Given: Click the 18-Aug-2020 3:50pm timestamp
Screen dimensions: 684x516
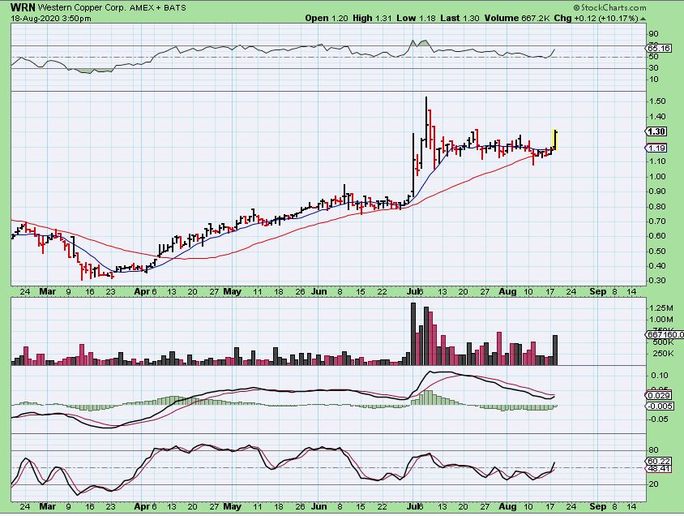Looking at the screenshot, I should point(51,19).
